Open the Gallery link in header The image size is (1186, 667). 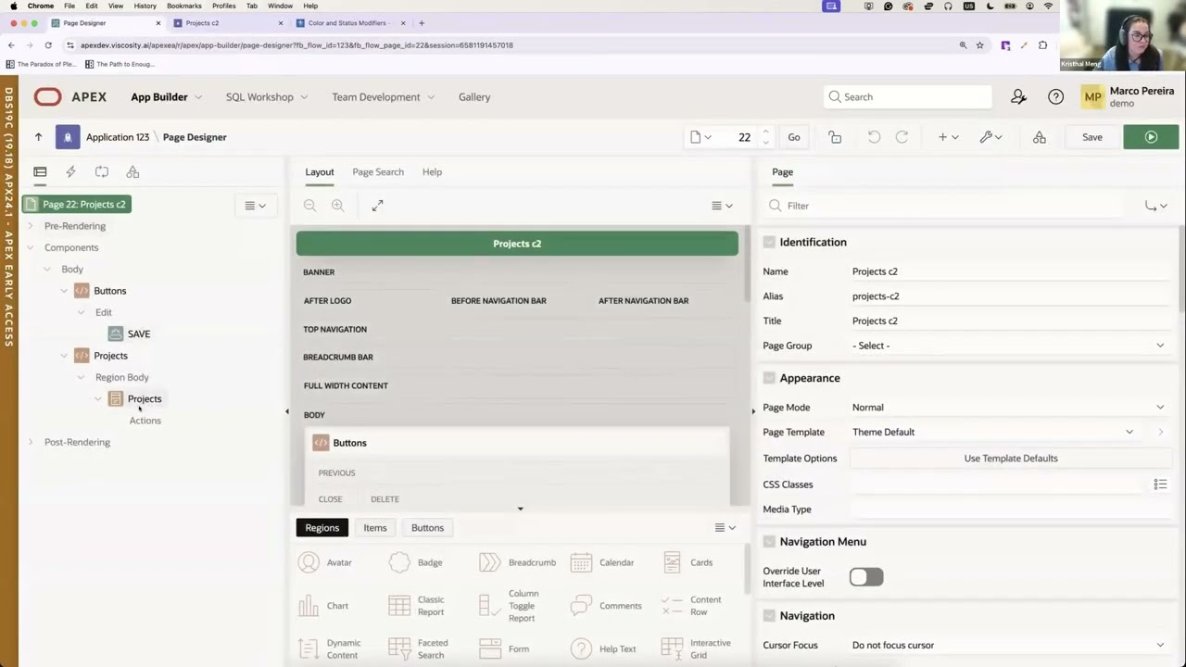pyautogui.click(x=474, y=96)
